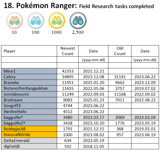The image size is (160, 150).
Task: Click HurocaNitride's newest count '1000'
Action: [68, 135]
